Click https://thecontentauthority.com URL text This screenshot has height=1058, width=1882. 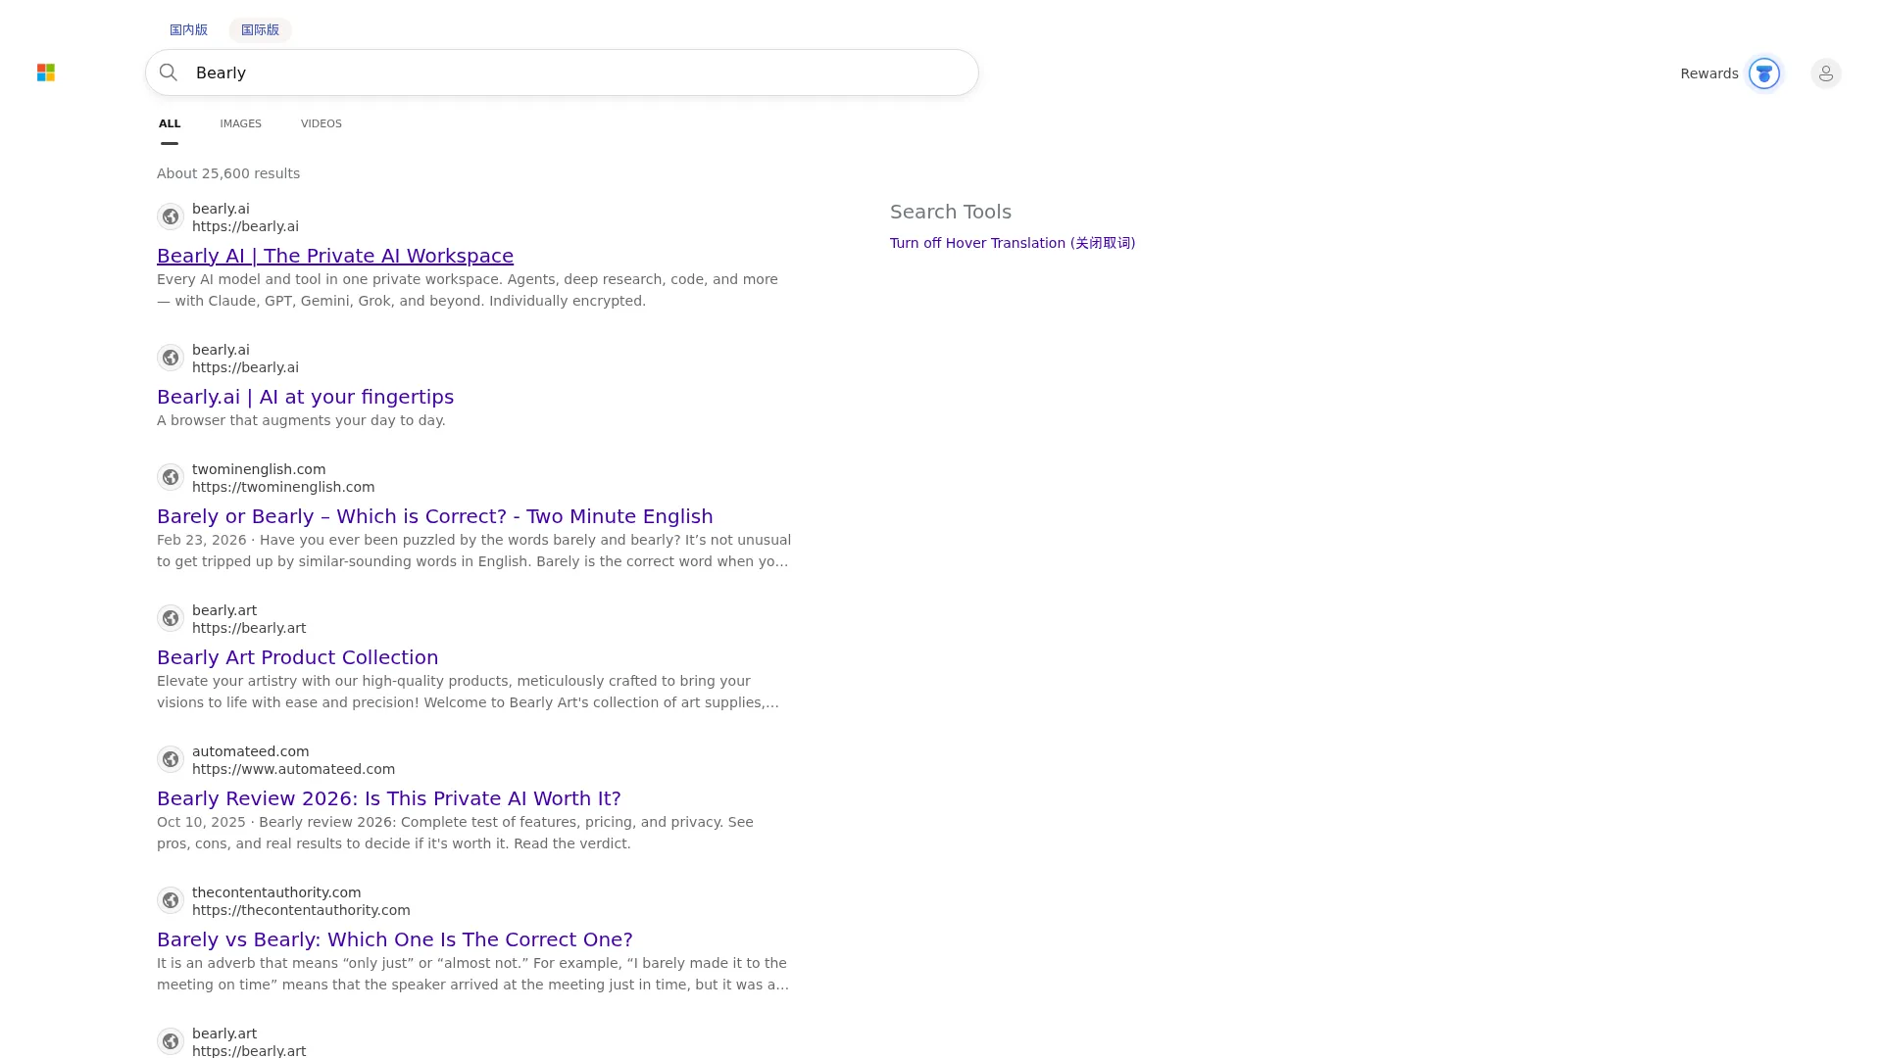click(301, 910)
